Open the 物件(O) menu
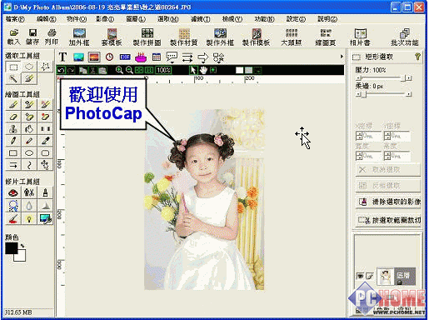This screenshot has height=320, width=429. pos(77,19)
